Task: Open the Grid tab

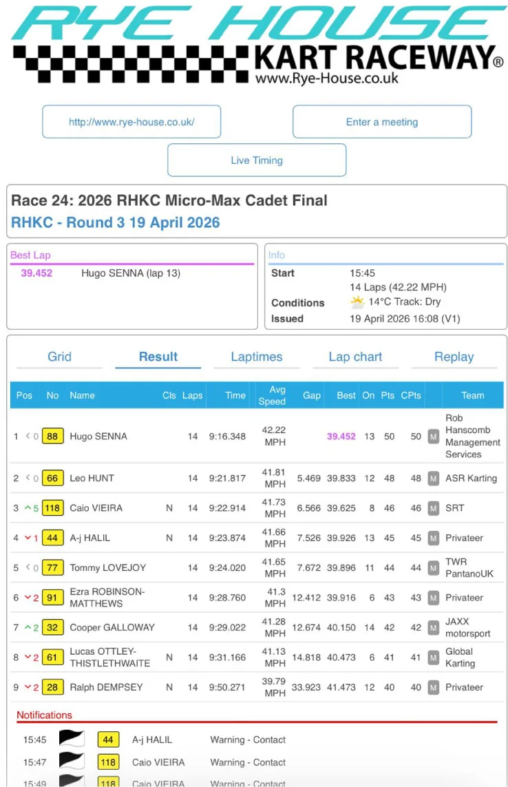Action: (59, 357)
